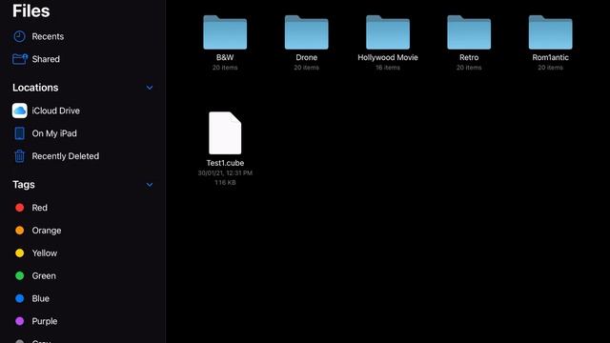Click the Purple tag label
Screen dimensions: 610x343
(x=45, y=322)
